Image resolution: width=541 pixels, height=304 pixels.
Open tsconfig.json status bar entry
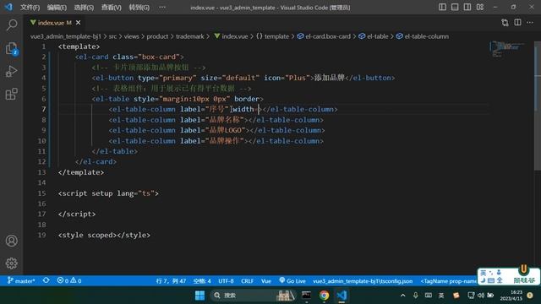coord(363,281)
